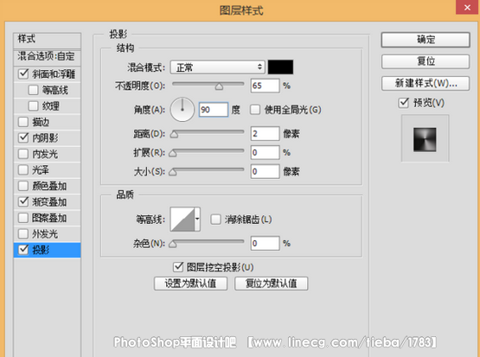The image size is (480, 357).
Task: Close the 图层样式 dialog
Action: [467, 7]
